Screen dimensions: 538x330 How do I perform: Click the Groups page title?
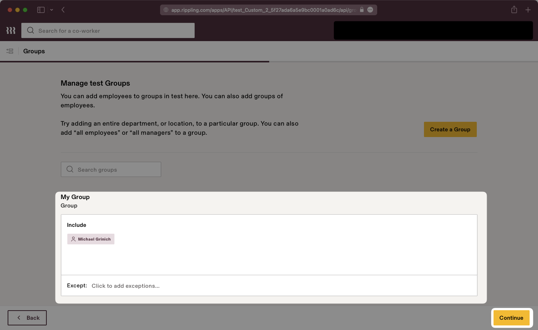click(34, 51)
